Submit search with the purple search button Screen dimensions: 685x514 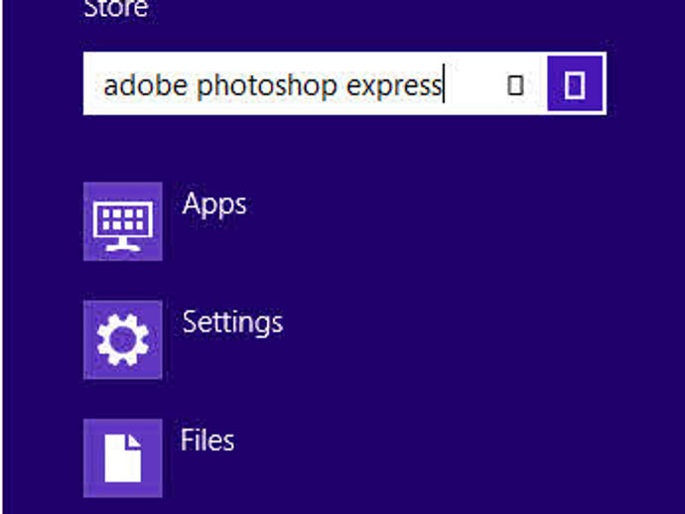pyautogui.click(x=575, y=83)
